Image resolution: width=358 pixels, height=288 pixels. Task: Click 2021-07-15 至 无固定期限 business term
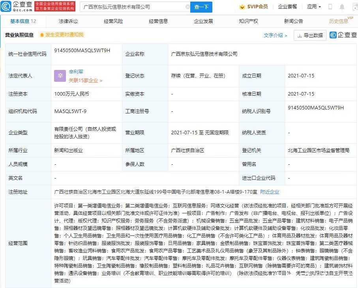[x=200, y=133]
